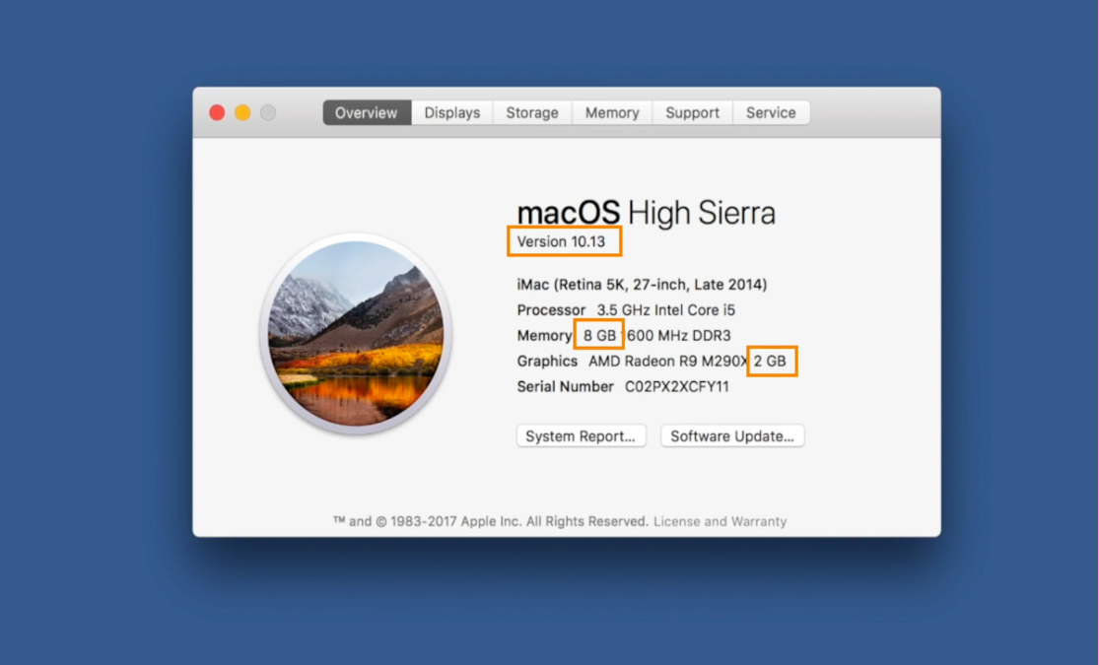
Task: Click the macOS High Sierra title
Action: [x=647, y=213]
